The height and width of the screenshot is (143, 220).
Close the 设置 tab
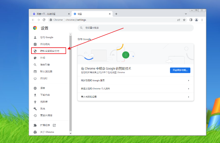(110, 14)
